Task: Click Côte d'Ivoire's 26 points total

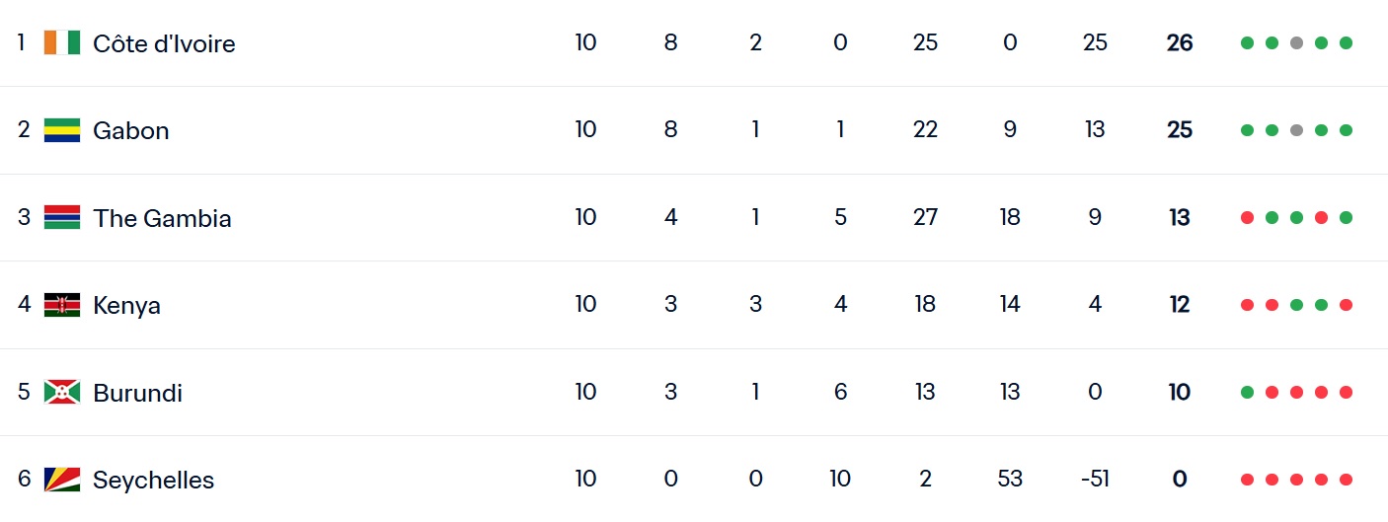Action: [x=1180, y=43]
